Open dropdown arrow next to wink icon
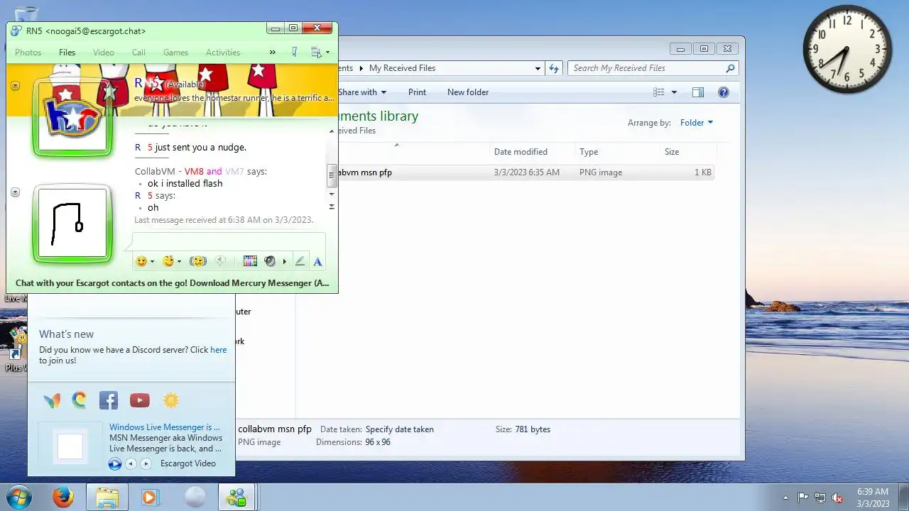This screenshot has width=909, height=511. (179, 262)
